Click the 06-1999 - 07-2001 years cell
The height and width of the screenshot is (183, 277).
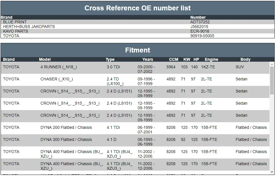coord(146,130)
